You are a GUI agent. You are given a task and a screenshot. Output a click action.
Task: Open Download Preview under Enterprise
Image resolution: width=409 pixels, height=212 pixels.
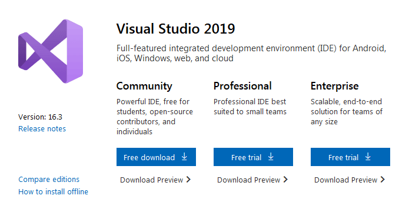tap(350, 180)
